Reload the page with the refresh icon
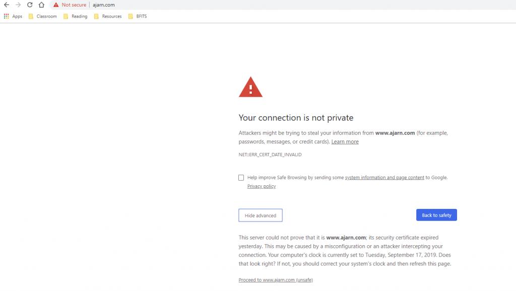 (x=30, y=5)
